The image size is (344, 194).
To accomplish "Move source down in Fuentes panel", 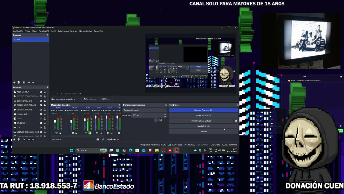I will 33,139.
